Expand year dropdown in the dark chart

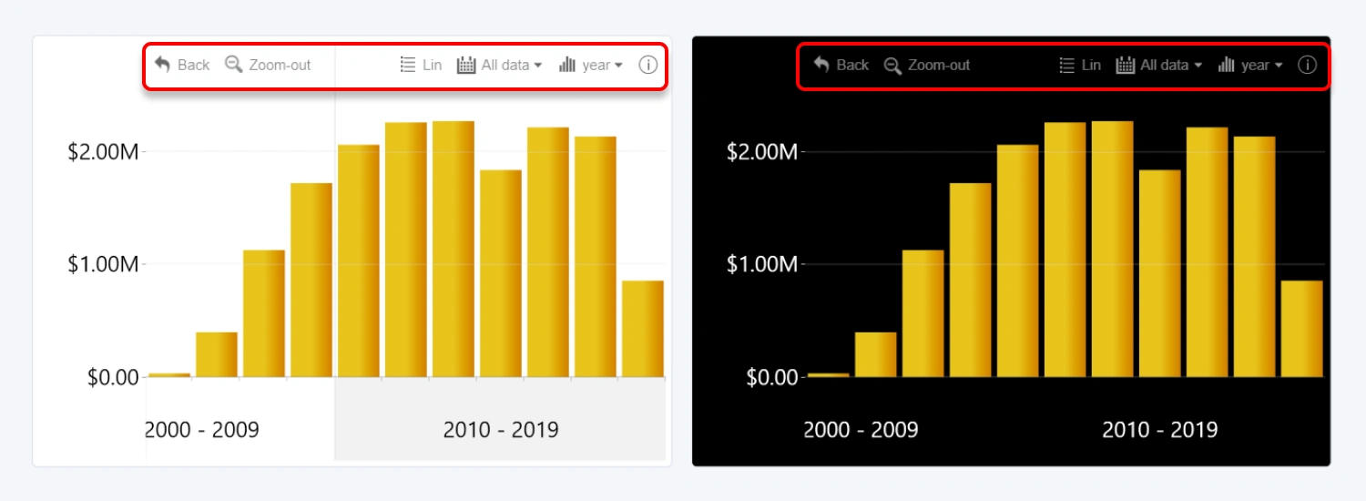[x=1261, y=65]
